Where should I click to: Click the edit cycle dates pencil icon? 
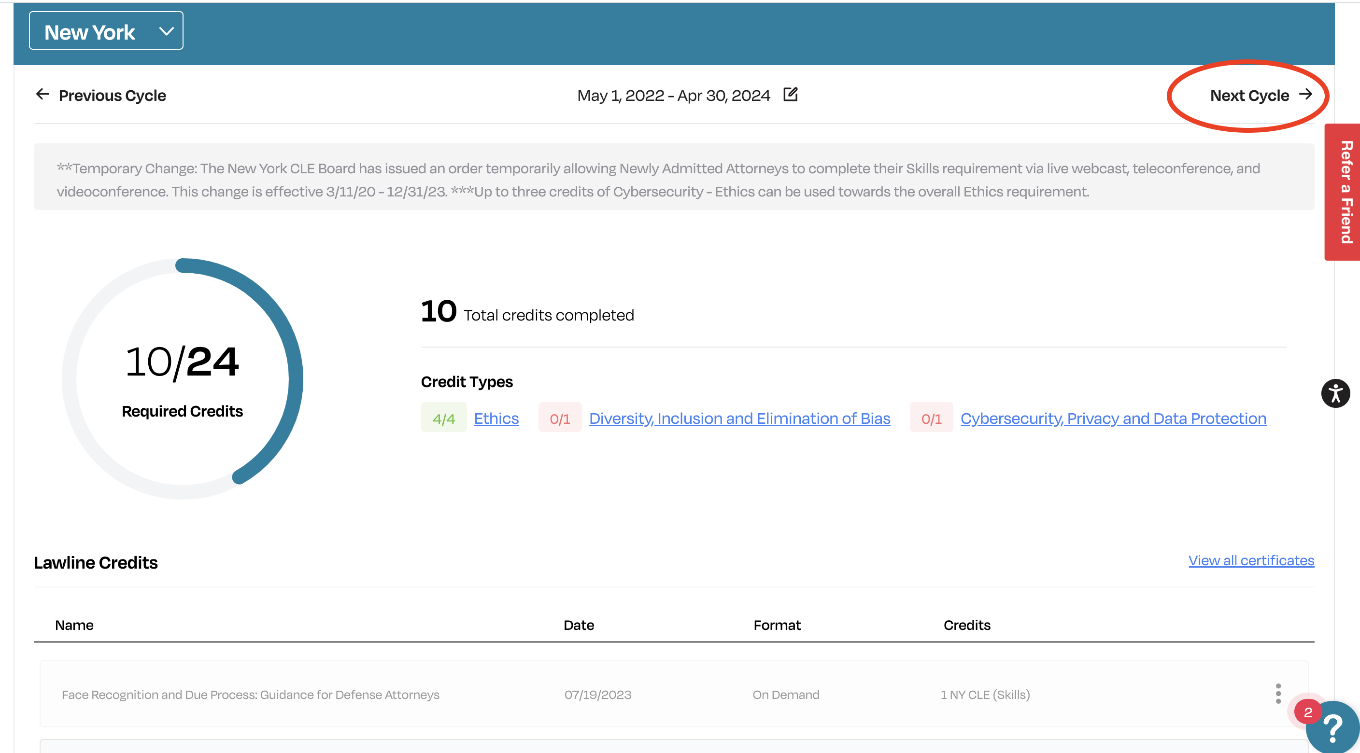[x=790, y=95]
